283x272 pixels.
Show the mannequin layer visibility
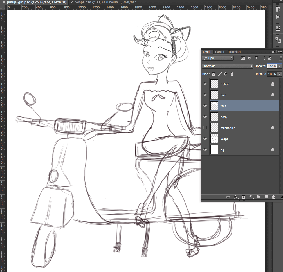pyautogui.click(x=205, y=128)
